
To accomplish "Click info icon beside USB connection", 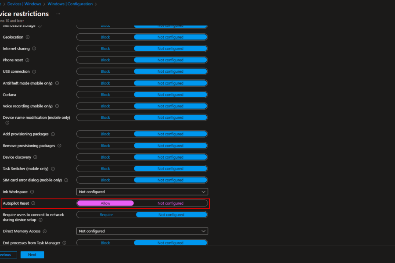I will [x=34, y=71].
